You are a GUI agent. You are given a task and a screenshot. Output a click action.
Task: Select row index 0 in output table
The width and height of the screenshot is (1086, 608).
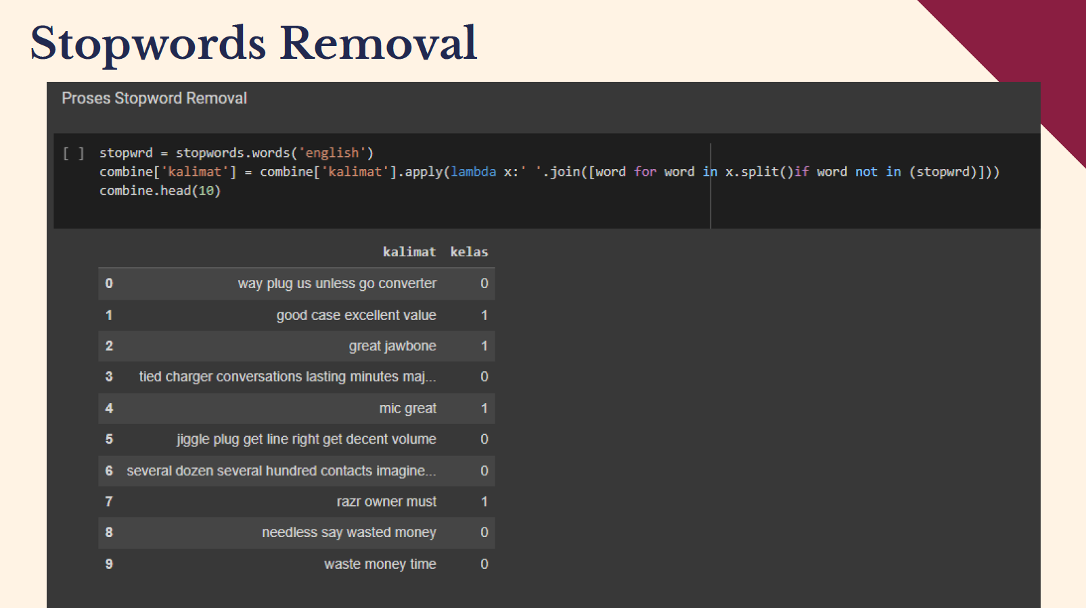(x=109, y=283)
